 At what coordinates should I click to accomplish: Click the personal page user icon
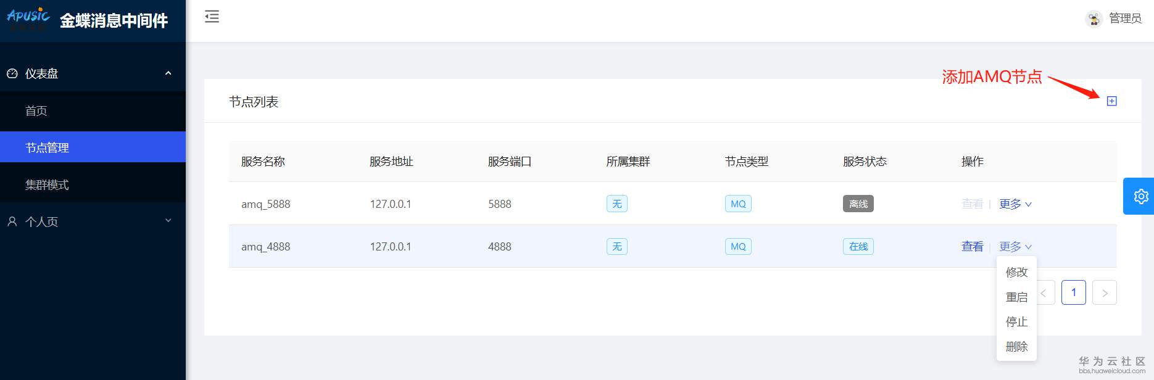point(12,221)
